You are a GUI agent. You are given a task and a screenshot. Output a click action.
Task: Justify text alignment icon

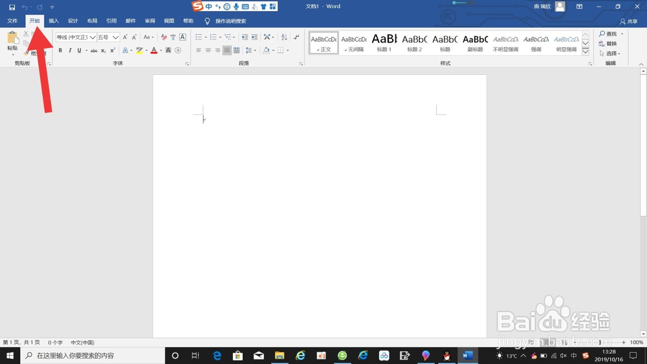point(227,50)
